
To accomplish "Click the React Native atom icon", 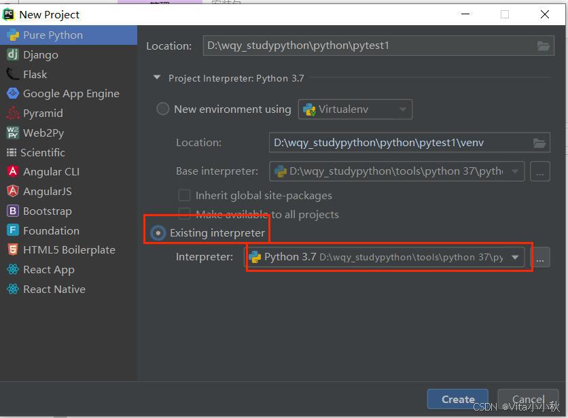I will click(x=13, y=289).
